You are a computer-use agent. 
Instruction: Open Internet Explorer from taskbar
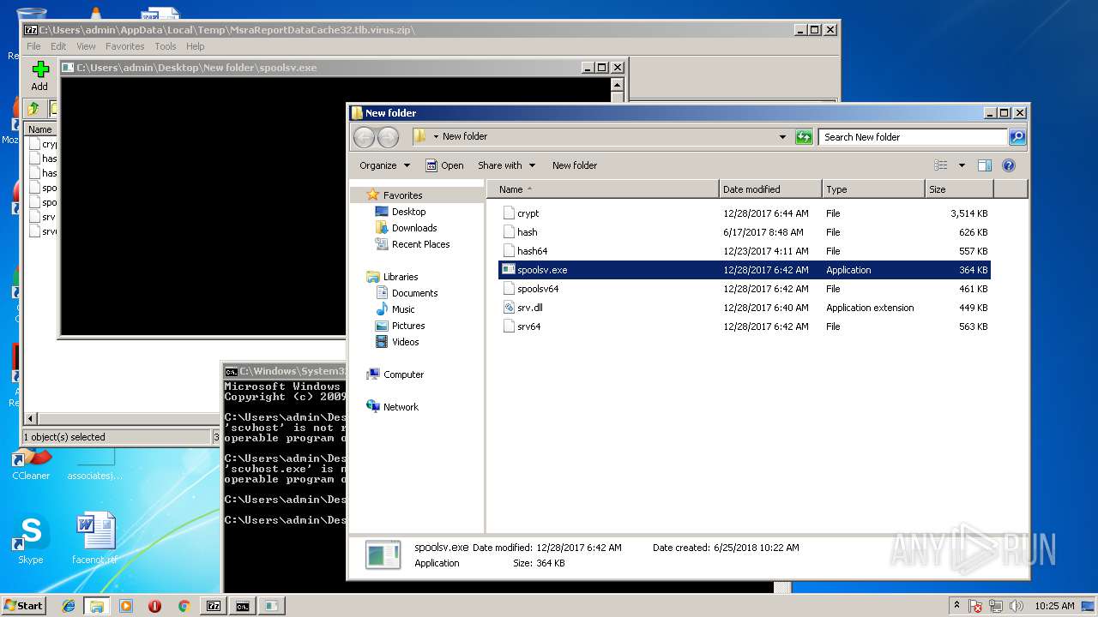point(69,606)
